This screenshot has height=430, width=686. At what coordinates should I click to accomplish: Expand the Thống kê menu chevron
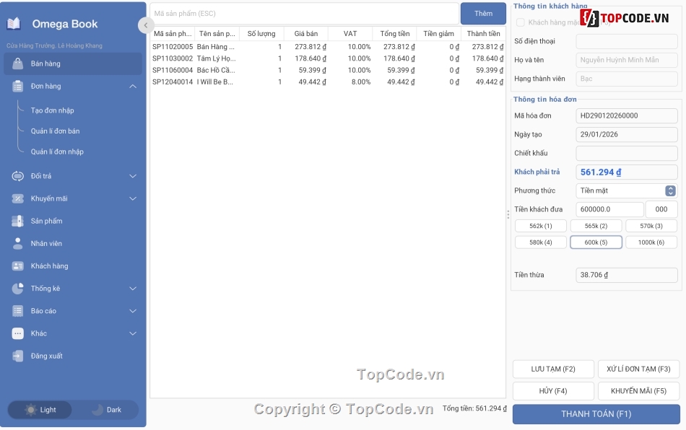click(x=133, y=289)
